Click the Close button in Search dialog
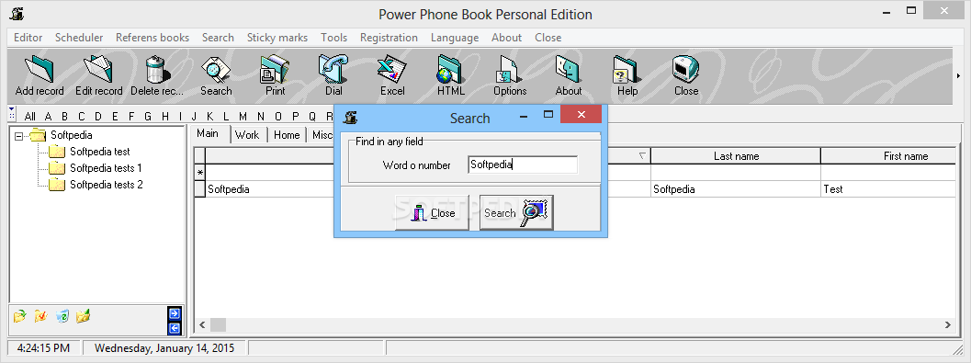Viewport: 971px width, 363px height. (433, 212)
